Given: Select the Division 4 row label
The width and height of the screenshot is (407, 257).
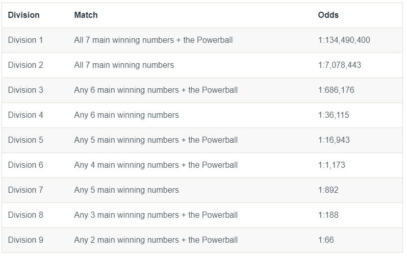Looking at the screenshot, I should [x=26, y=115].
